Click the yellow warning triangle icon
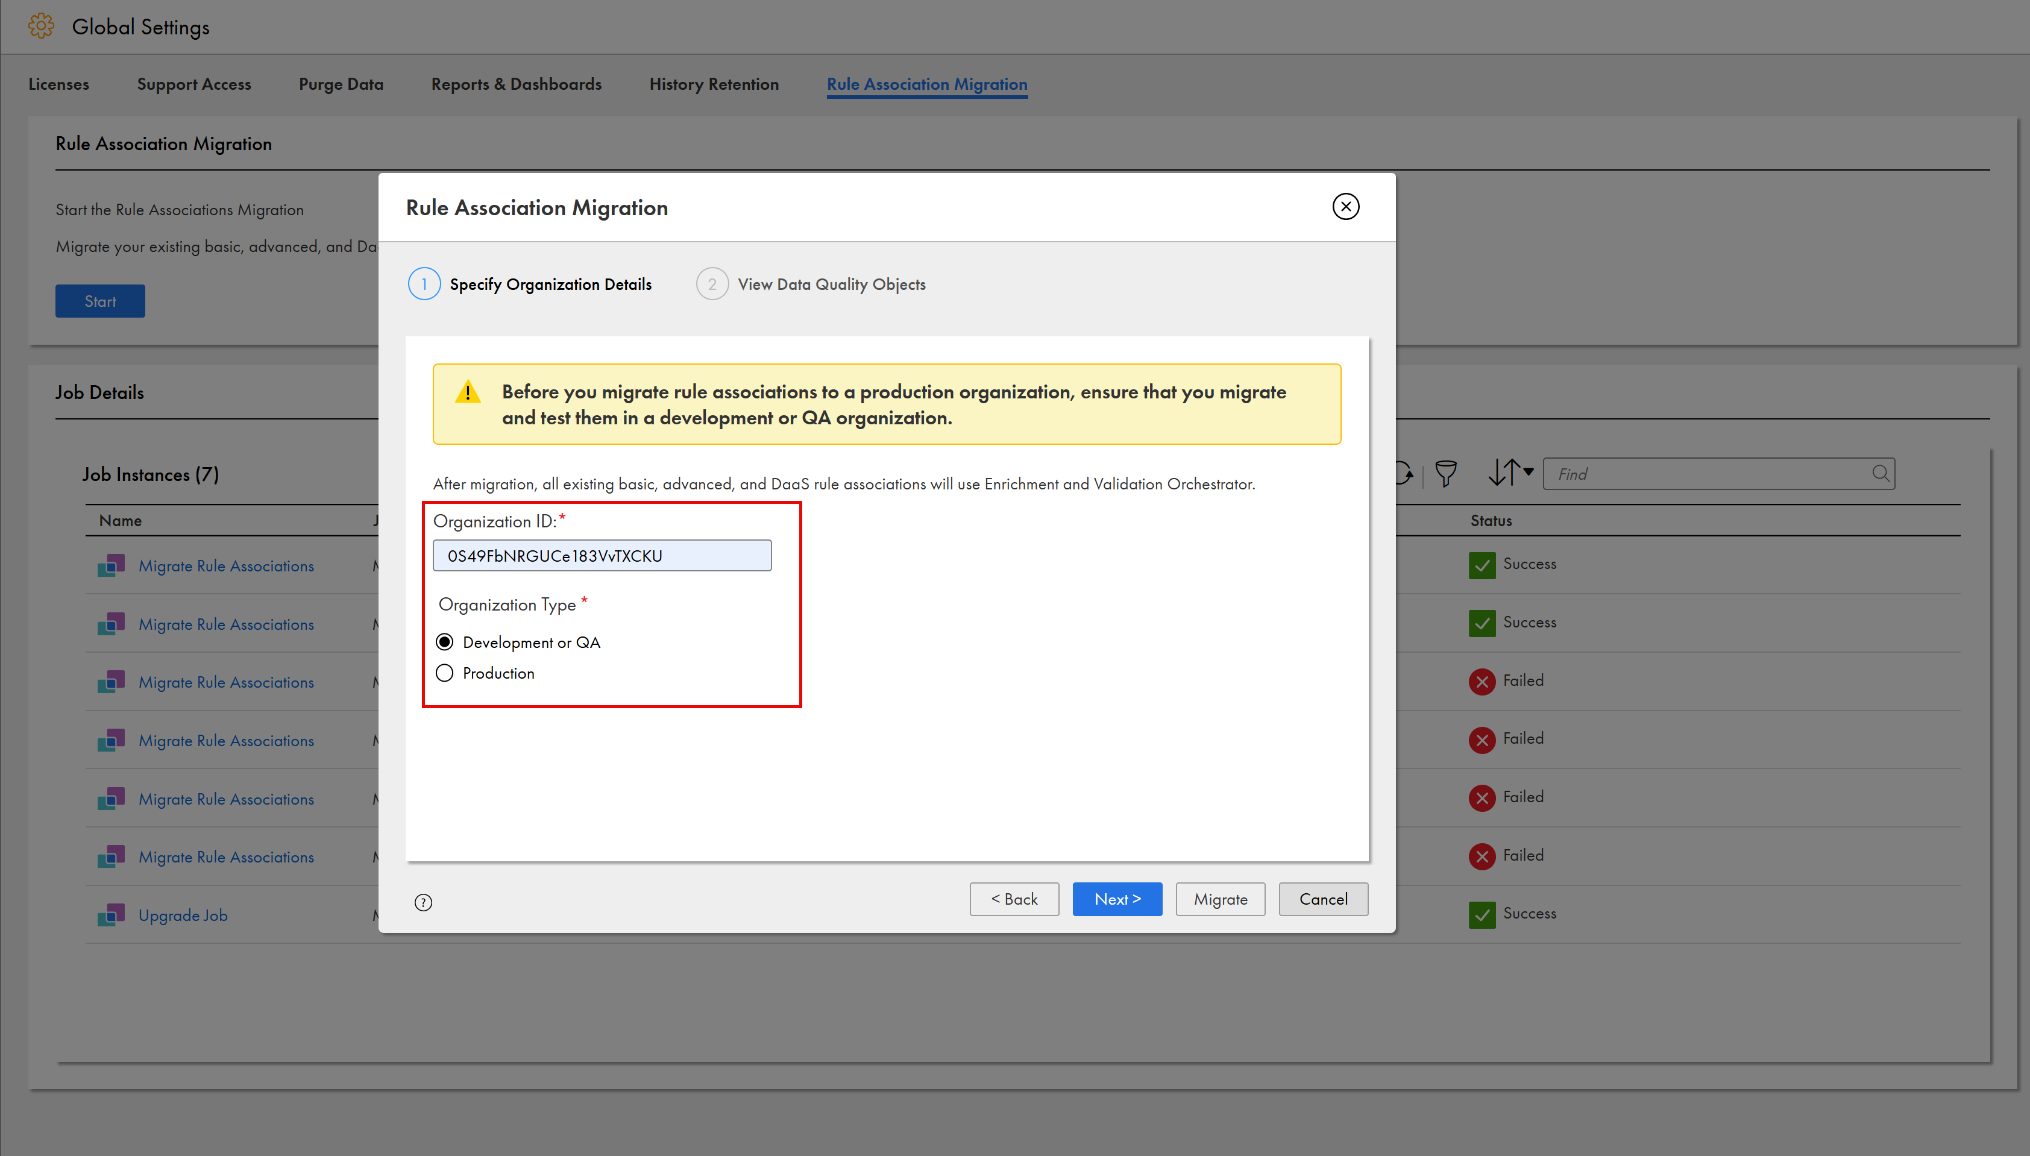 [468, 391]
